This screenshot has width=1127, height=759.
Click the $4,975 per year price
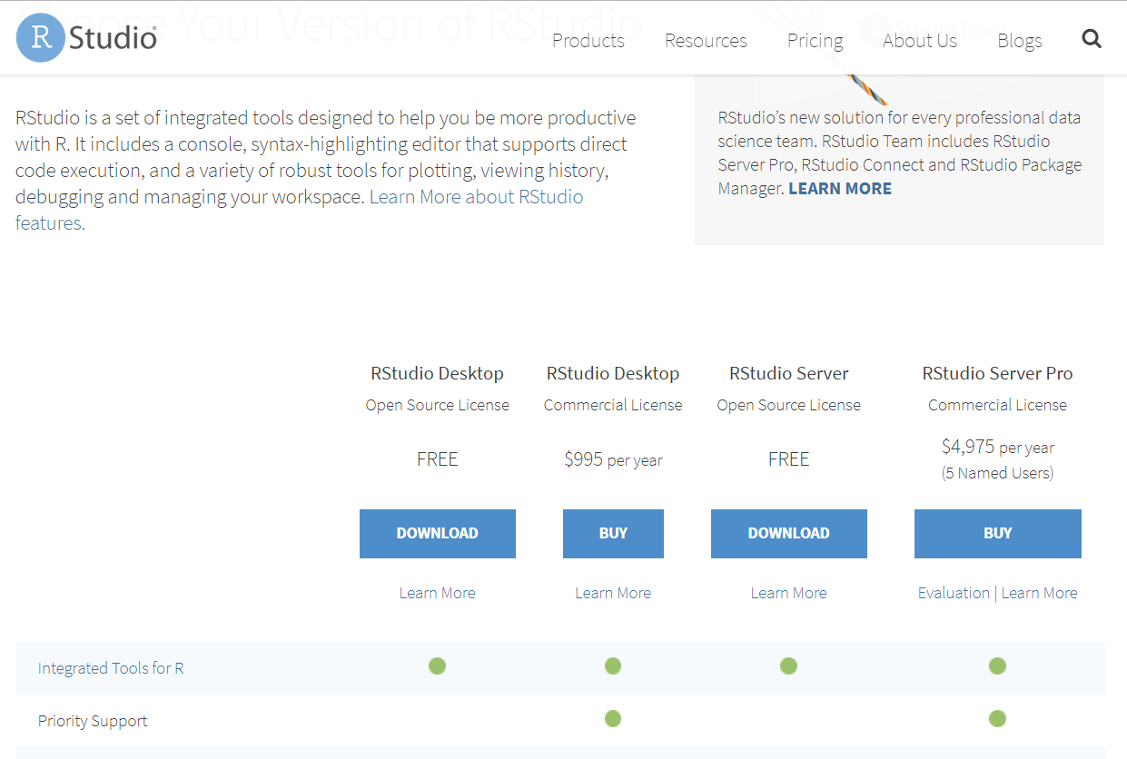[x=998, y=447]
